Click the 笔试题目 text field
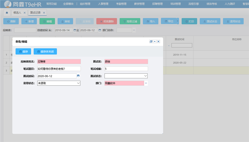Image resolution: width=249 pixels, height=142 pixels. pos(59,69)
